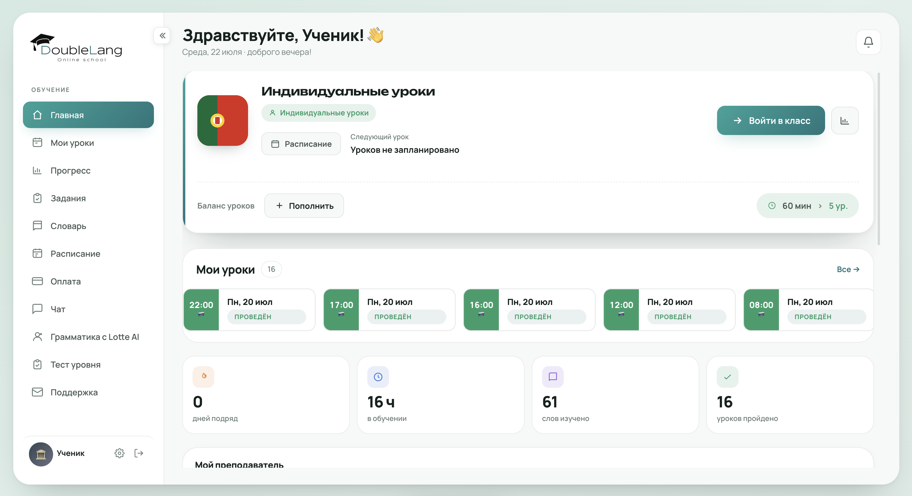Click the book icon above 61
This screenshot has height=496, width=912.
(552, 376)
